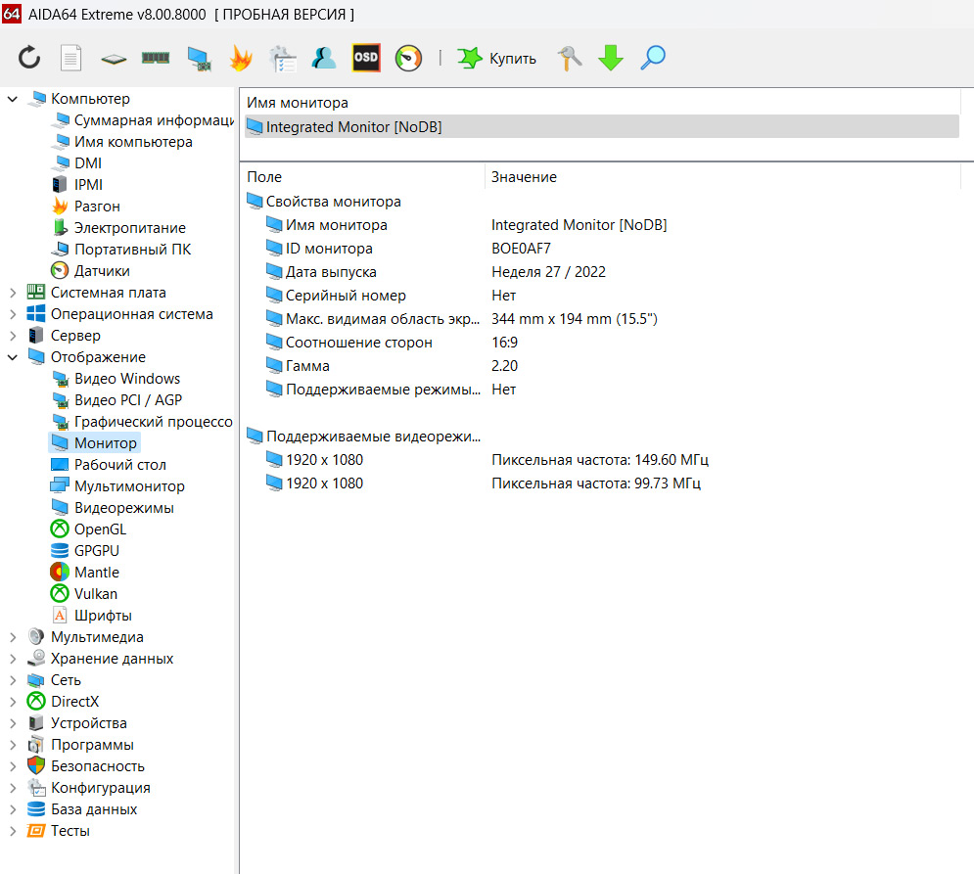Select Integrated Monitor [NoDB] in the monitor list

[x=602, y=126]
